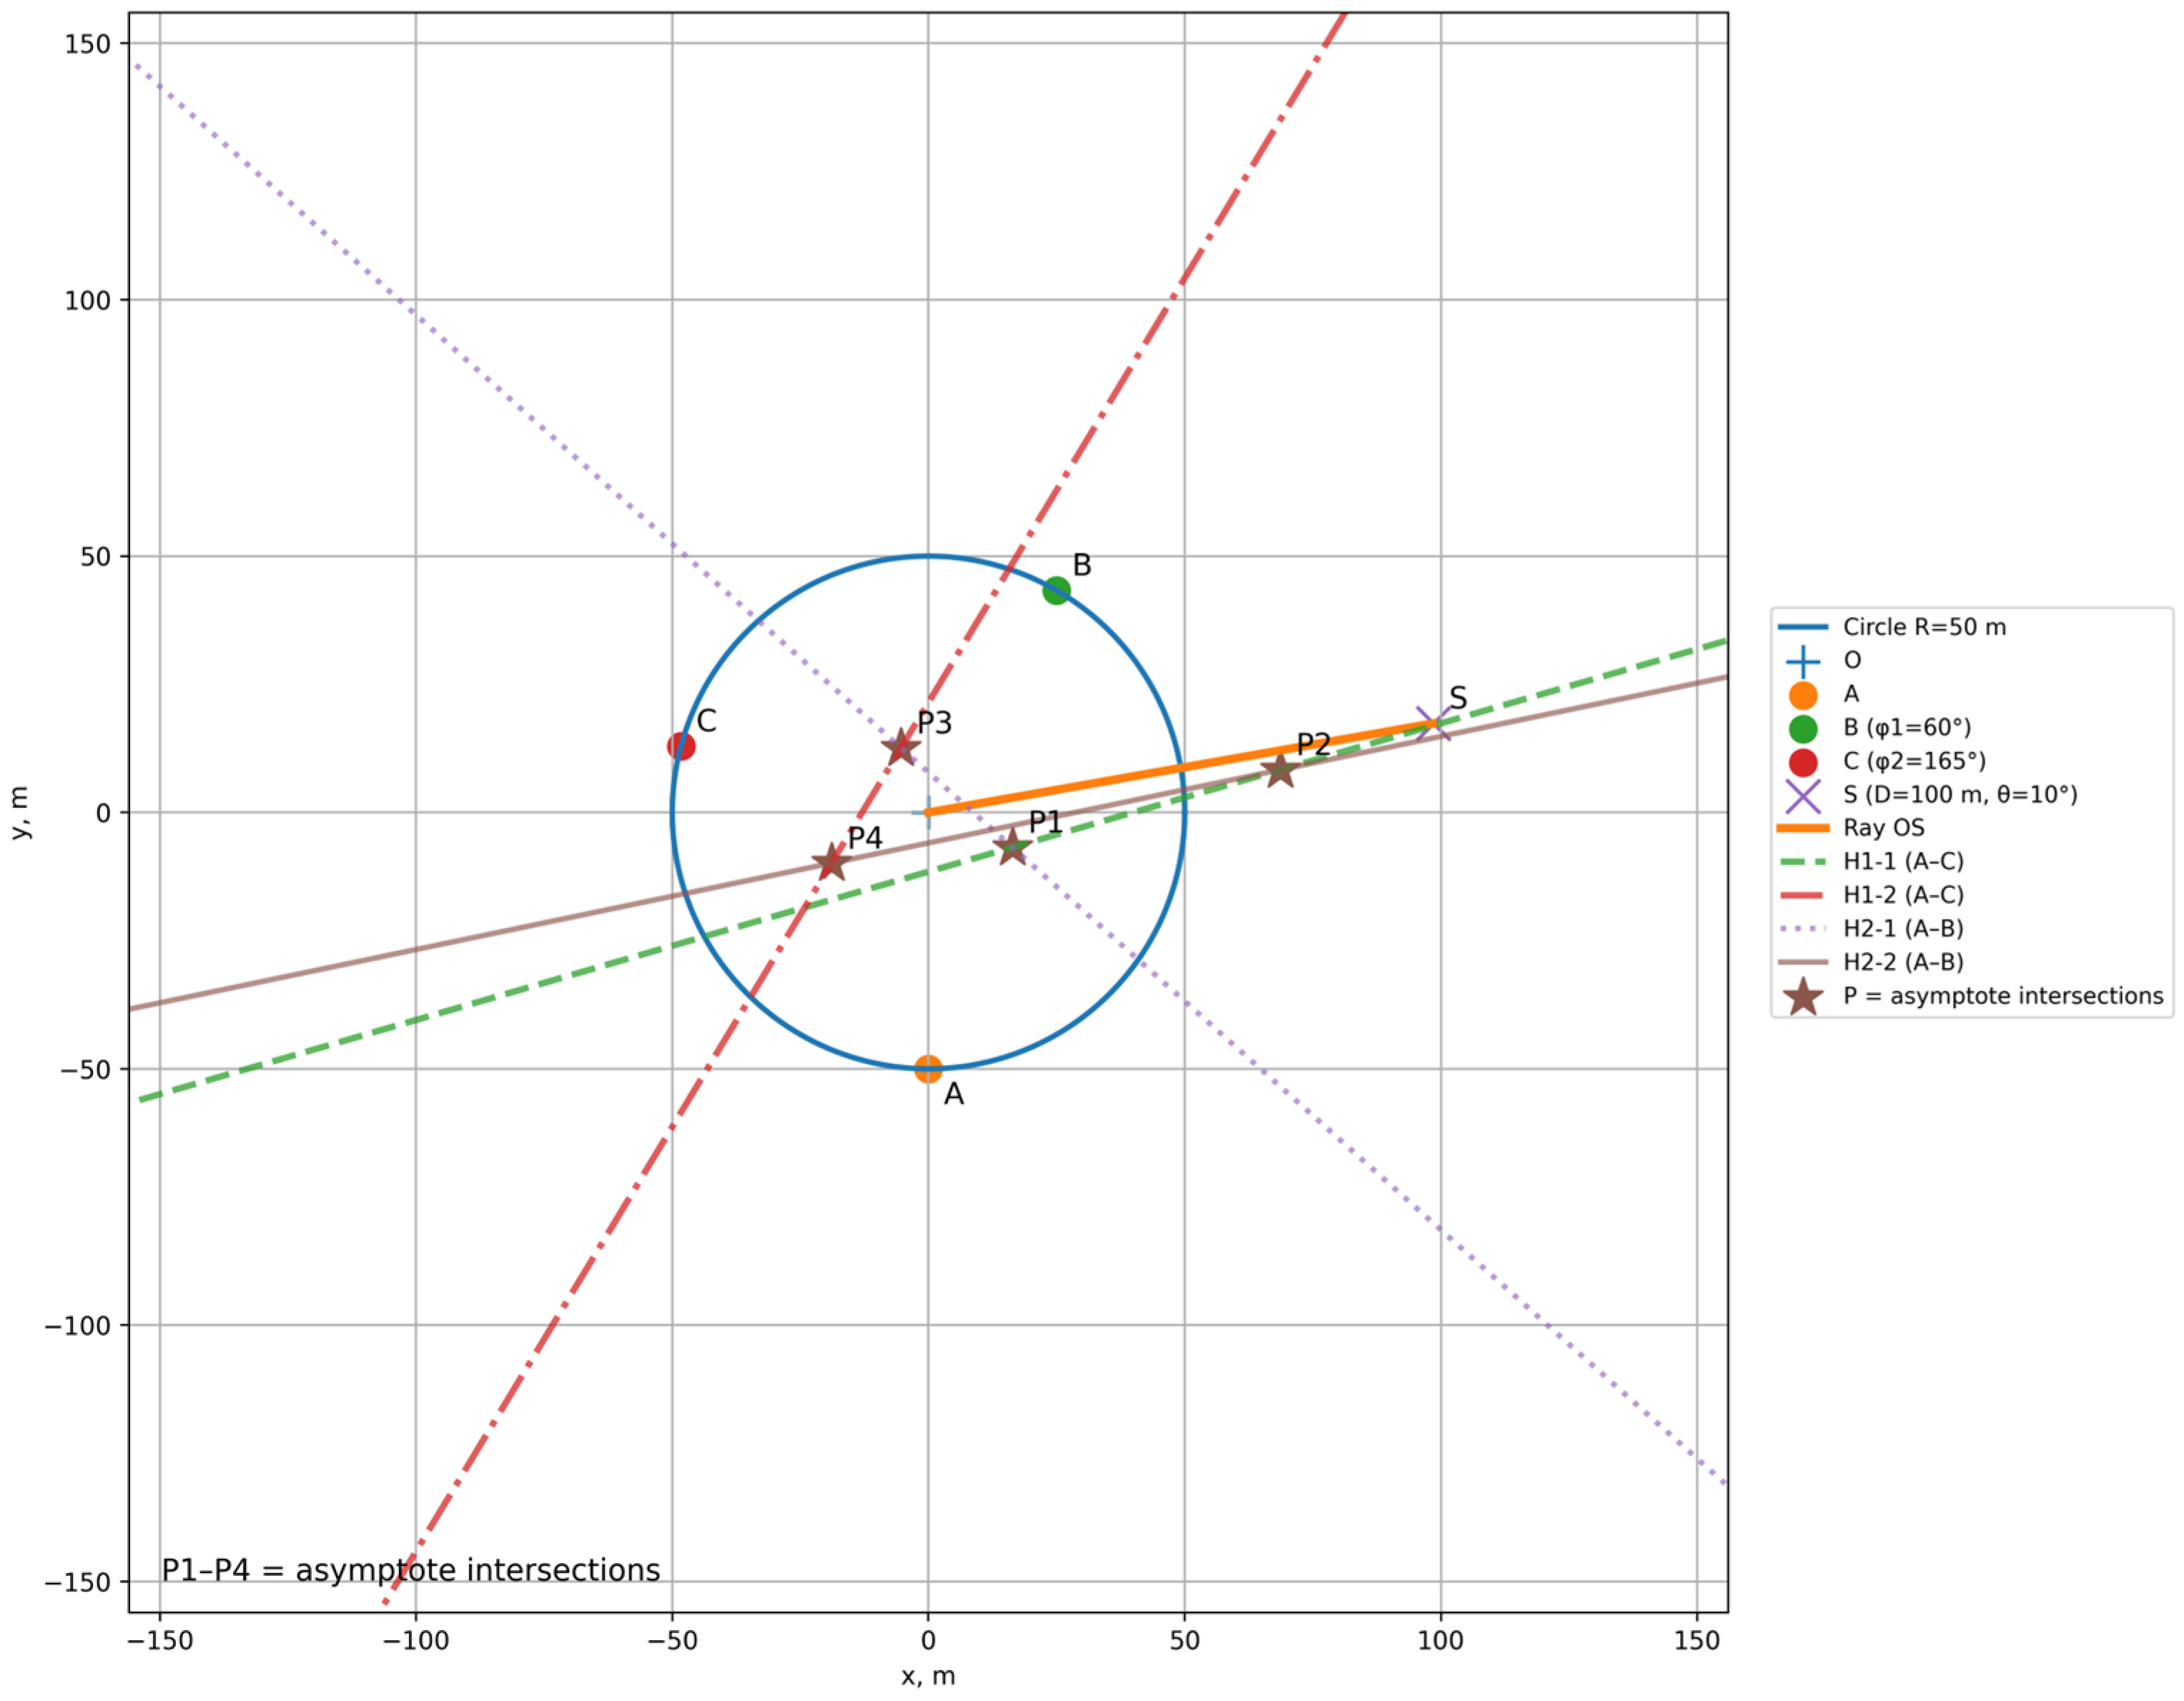This screenshot has height=1701, width=2184.
Task: Click the star icon in the legend
Action: [1803, 996]
